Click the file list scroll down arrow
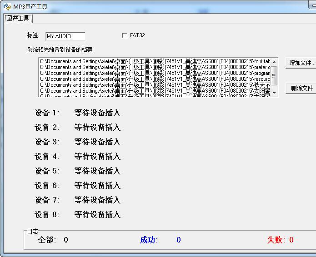Image resolution: width=316 pixels, height=257 pixels. click(274, 93)
